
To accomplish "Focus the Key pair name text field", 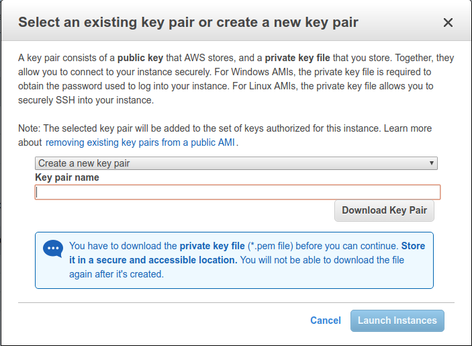I will point(238,192).
